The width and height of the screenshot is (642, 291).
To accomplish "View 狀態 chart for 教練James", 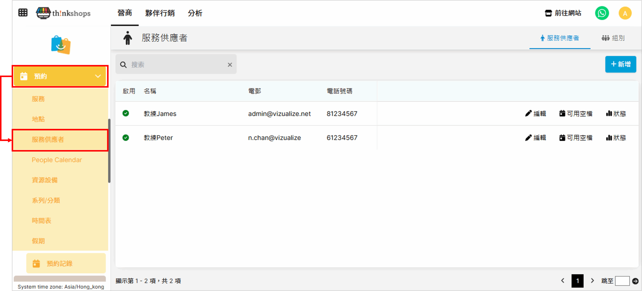I will (x=616, y=114).
